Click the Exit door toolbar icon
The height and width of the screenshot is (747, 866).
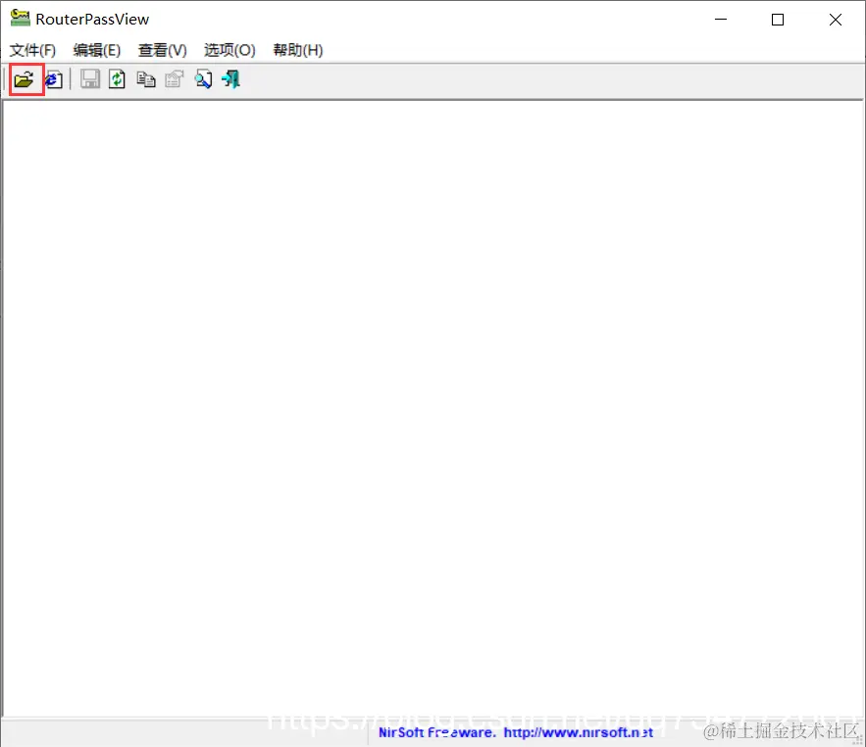(x=230, y=79)
